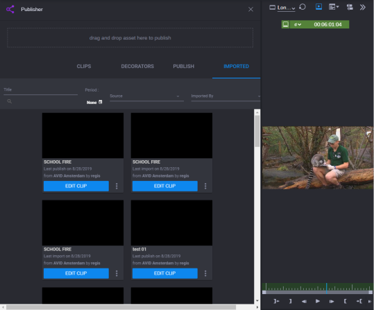The height and width of the screenshot is (310, 374).
Task: Click the horizontal scrollbar right arrow
Action: pyautogui.click(x=257, y=307)
